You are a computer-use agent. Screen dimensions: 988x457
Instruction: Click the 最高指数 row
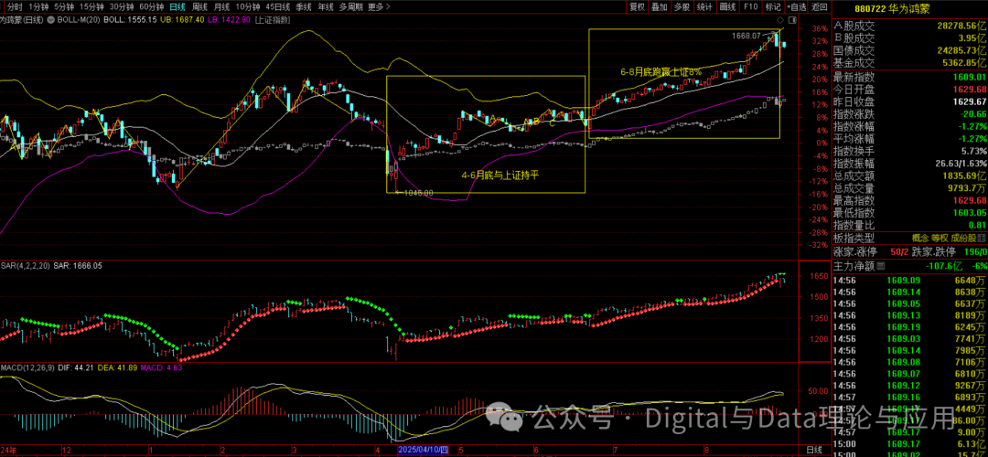coord(910,200)
